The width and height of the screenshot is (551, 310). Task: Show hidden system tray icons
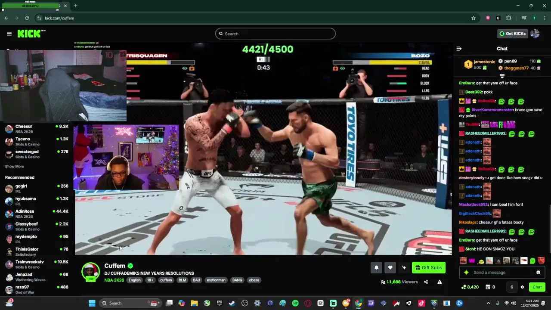488,303
